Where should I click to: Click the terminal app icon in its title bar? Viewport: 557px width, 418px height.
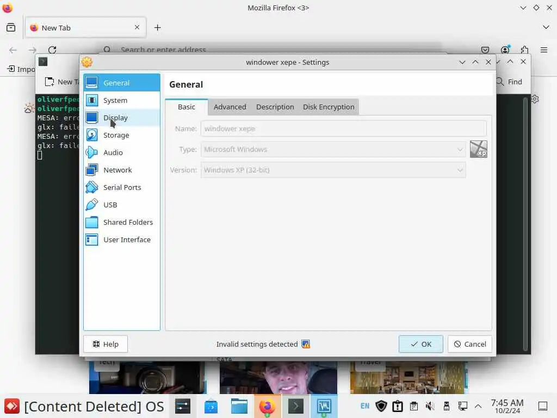[43, 62]
